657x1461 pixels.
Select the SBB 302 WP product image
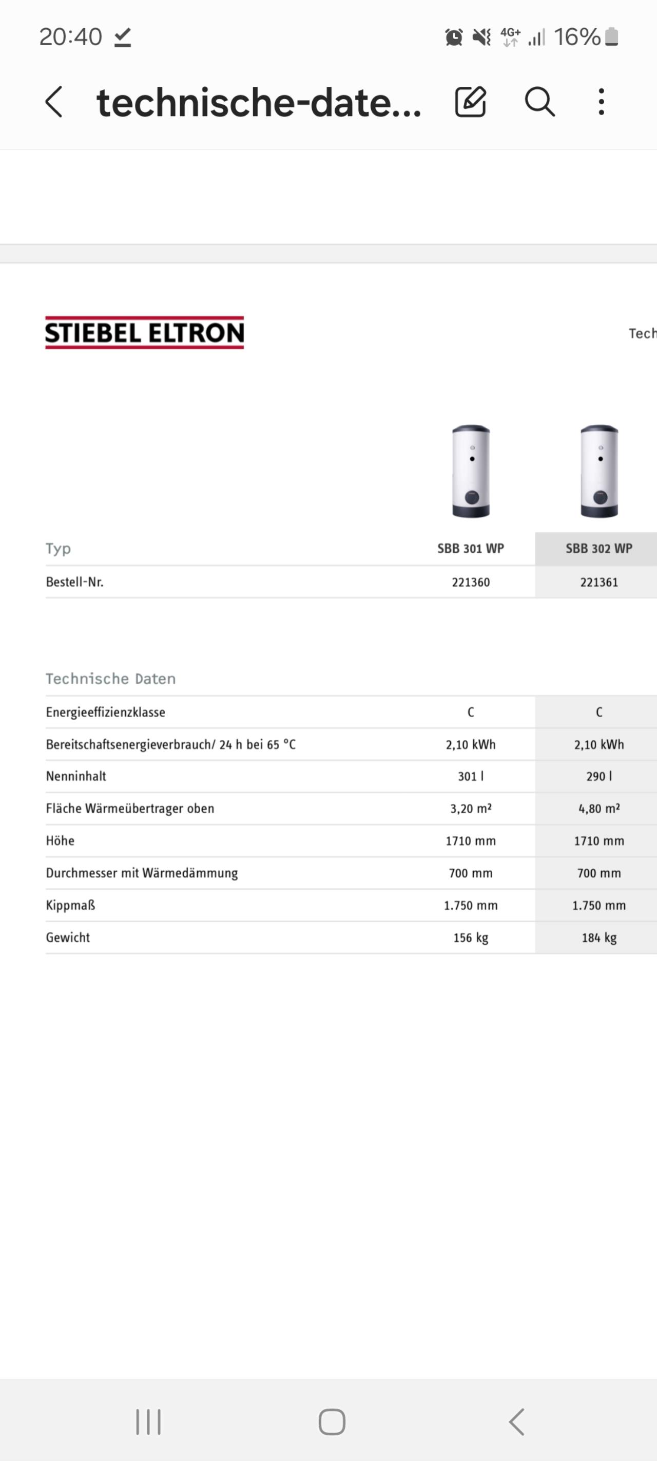599,471
